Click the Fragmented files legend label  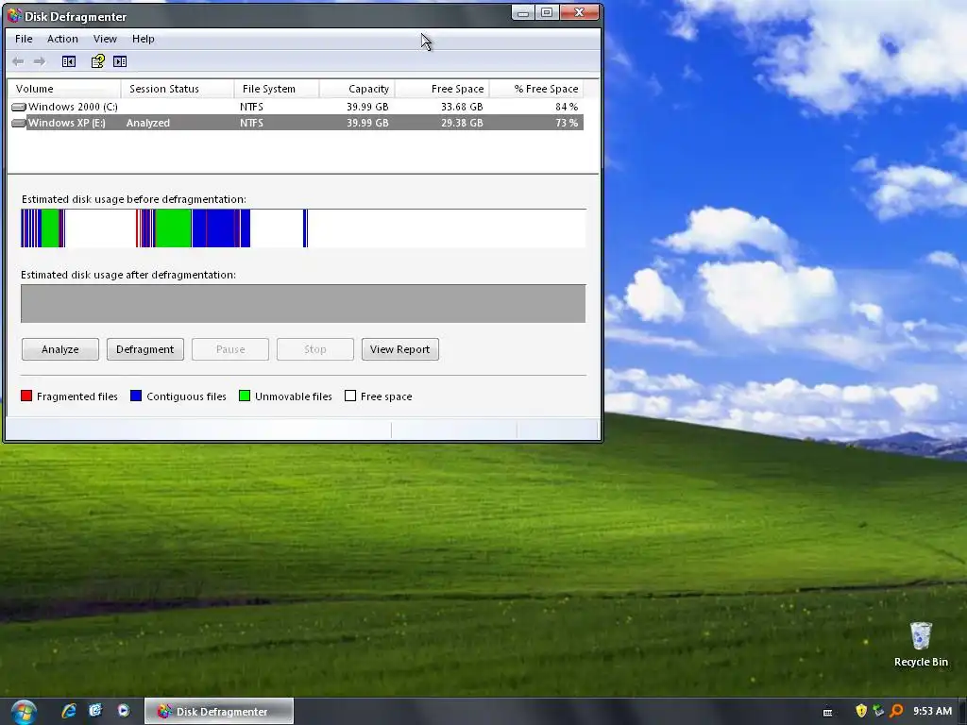pos(77,396)
